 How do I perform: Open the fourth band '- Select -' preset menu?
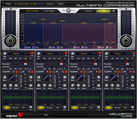[118, 54]
